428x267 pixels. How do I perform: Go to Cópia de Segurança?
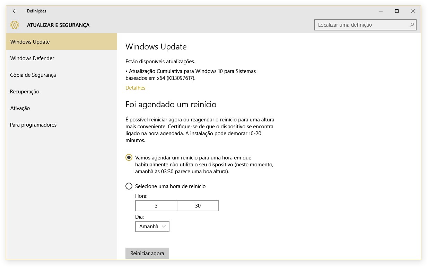[33, 75]
